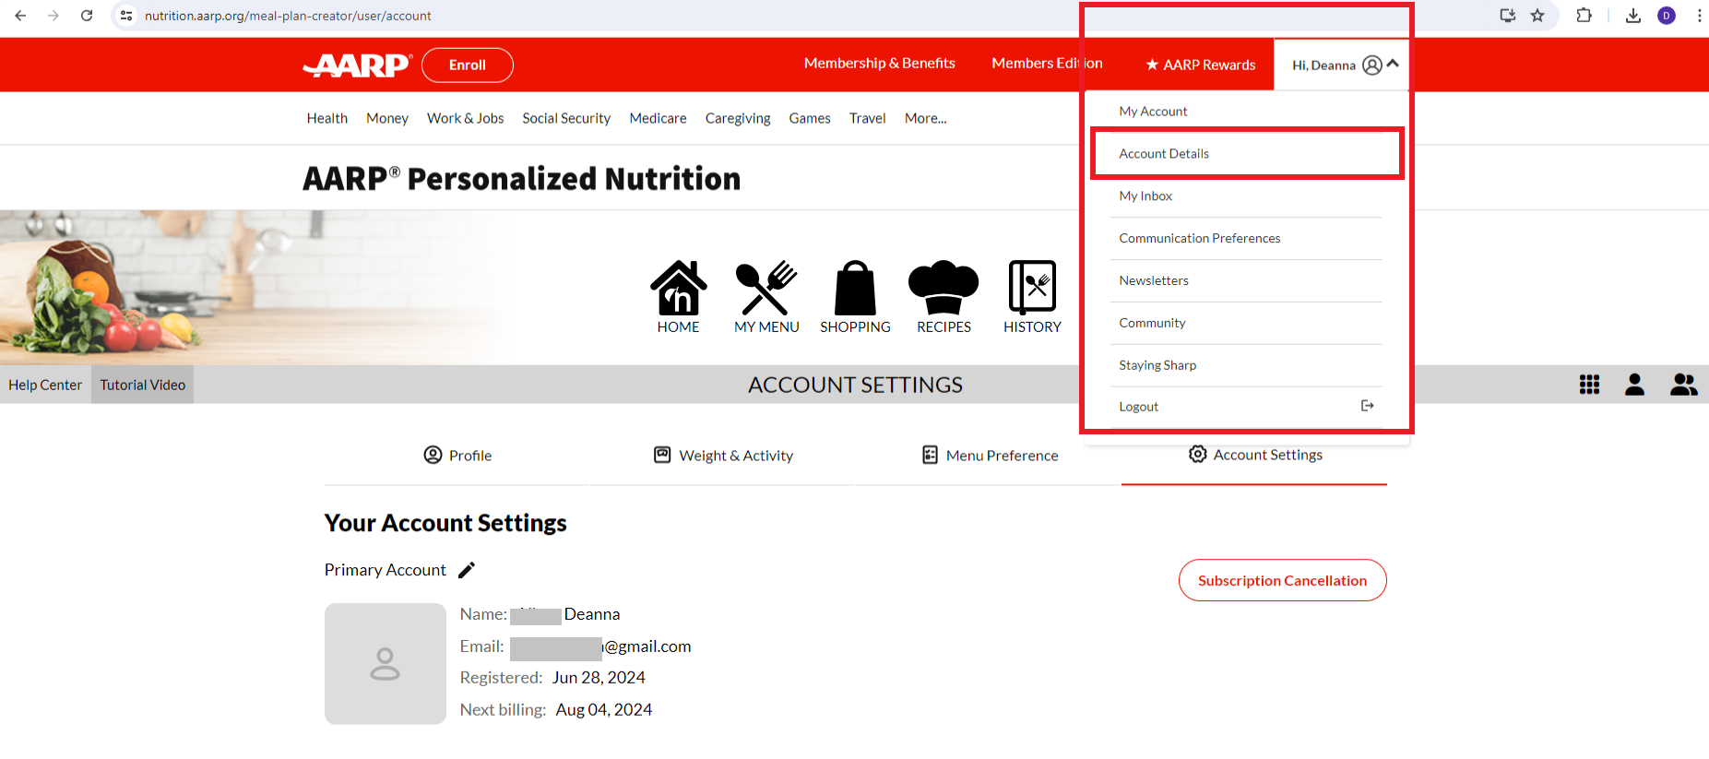Click the browser back arrow
Image resolution: width=1709 pixels, height=759 pixels.
(x=20, y=16)
